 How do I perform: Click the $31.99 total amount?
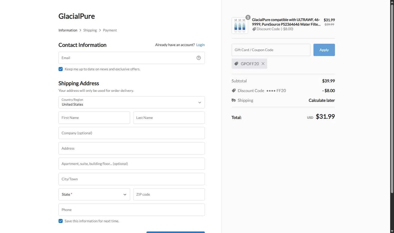pyautogui.click(x=325, y=117)
